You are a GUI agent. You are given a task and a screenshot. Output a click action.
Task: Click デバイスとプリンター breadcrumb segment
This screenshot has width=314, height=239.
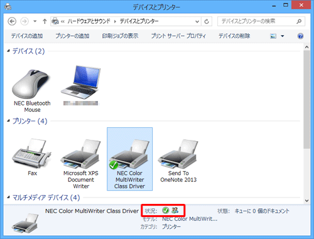[139, 21]
